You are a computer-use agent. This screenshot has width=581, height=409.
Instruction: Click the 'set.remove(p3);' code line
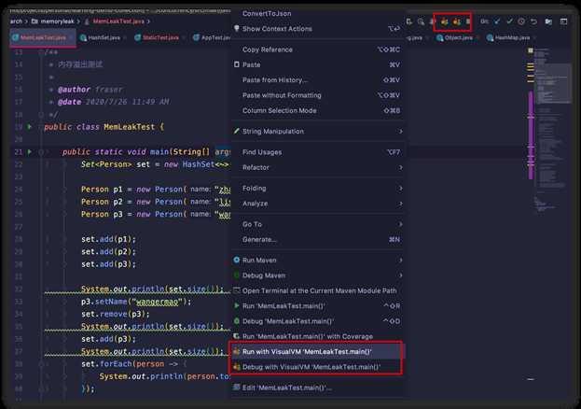pyautogui.click(x=116, y=314)
